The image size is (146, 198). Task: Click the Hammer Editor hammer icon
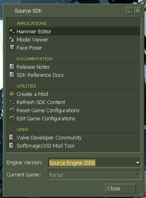[x=12, y=31]
